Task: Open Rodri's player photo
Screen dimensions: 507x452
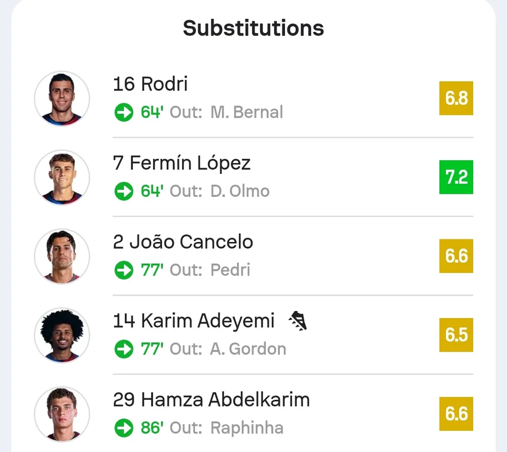Action: tap(62, 98)
